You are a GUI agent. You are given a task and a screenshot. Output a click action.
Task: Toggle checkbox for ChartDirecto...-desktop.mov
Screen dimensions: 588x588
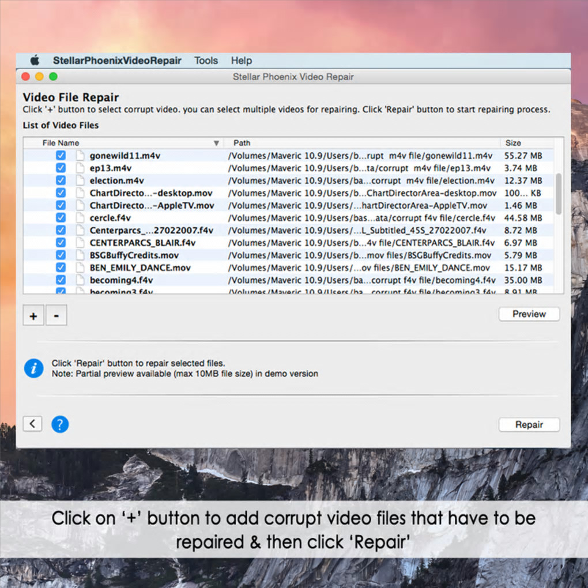(61, 193)
